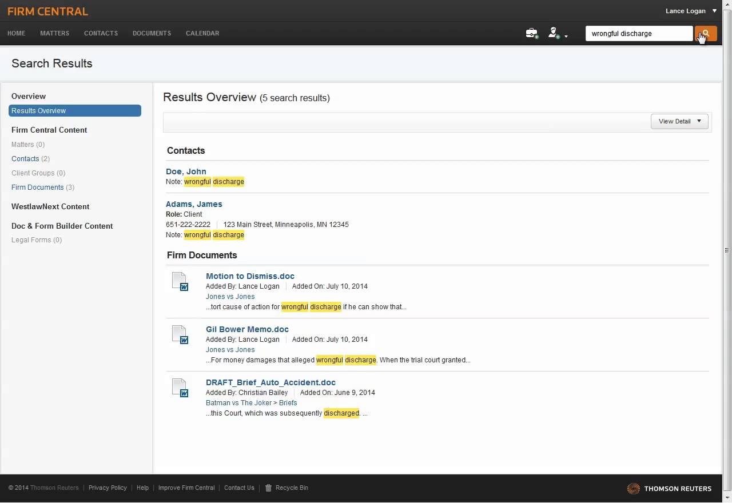Screen dimensions: 732x503
Task: Click the add new matter briefcase icon
Action: click(x=532, y=34)
